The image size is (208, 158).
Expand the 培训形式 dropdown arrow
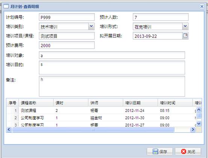(x=185, y=26)
